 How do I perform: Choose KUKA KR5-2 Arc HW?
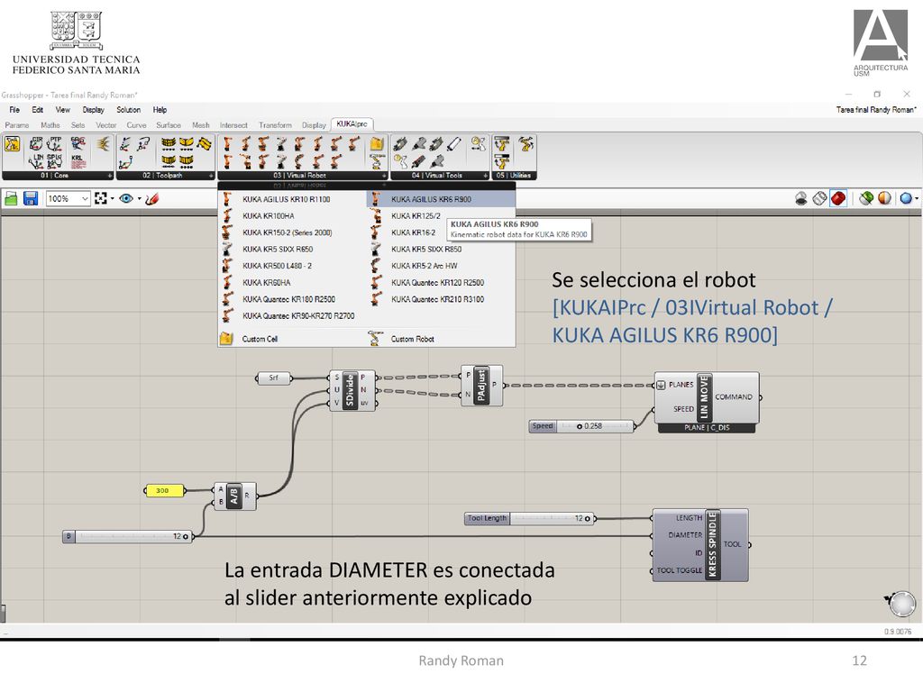click(441, 266)
